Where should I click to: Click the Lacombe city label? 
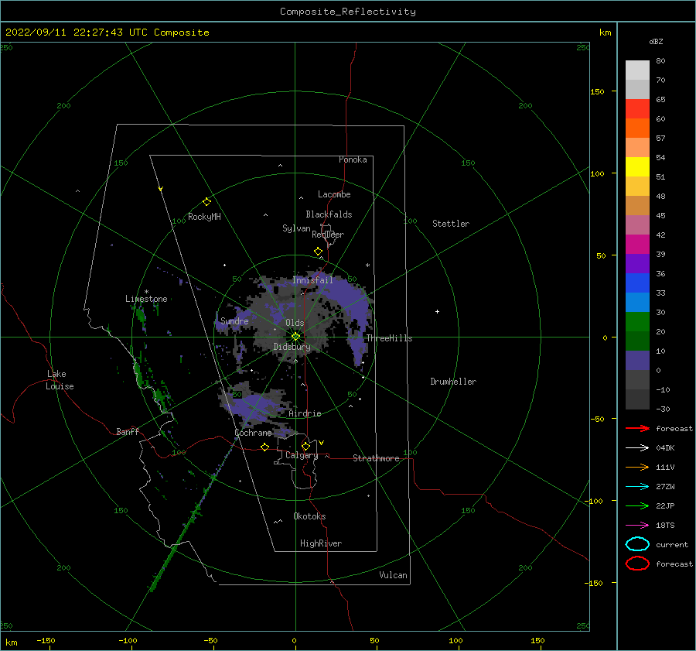pyautogui.click(x=334, y=194)
